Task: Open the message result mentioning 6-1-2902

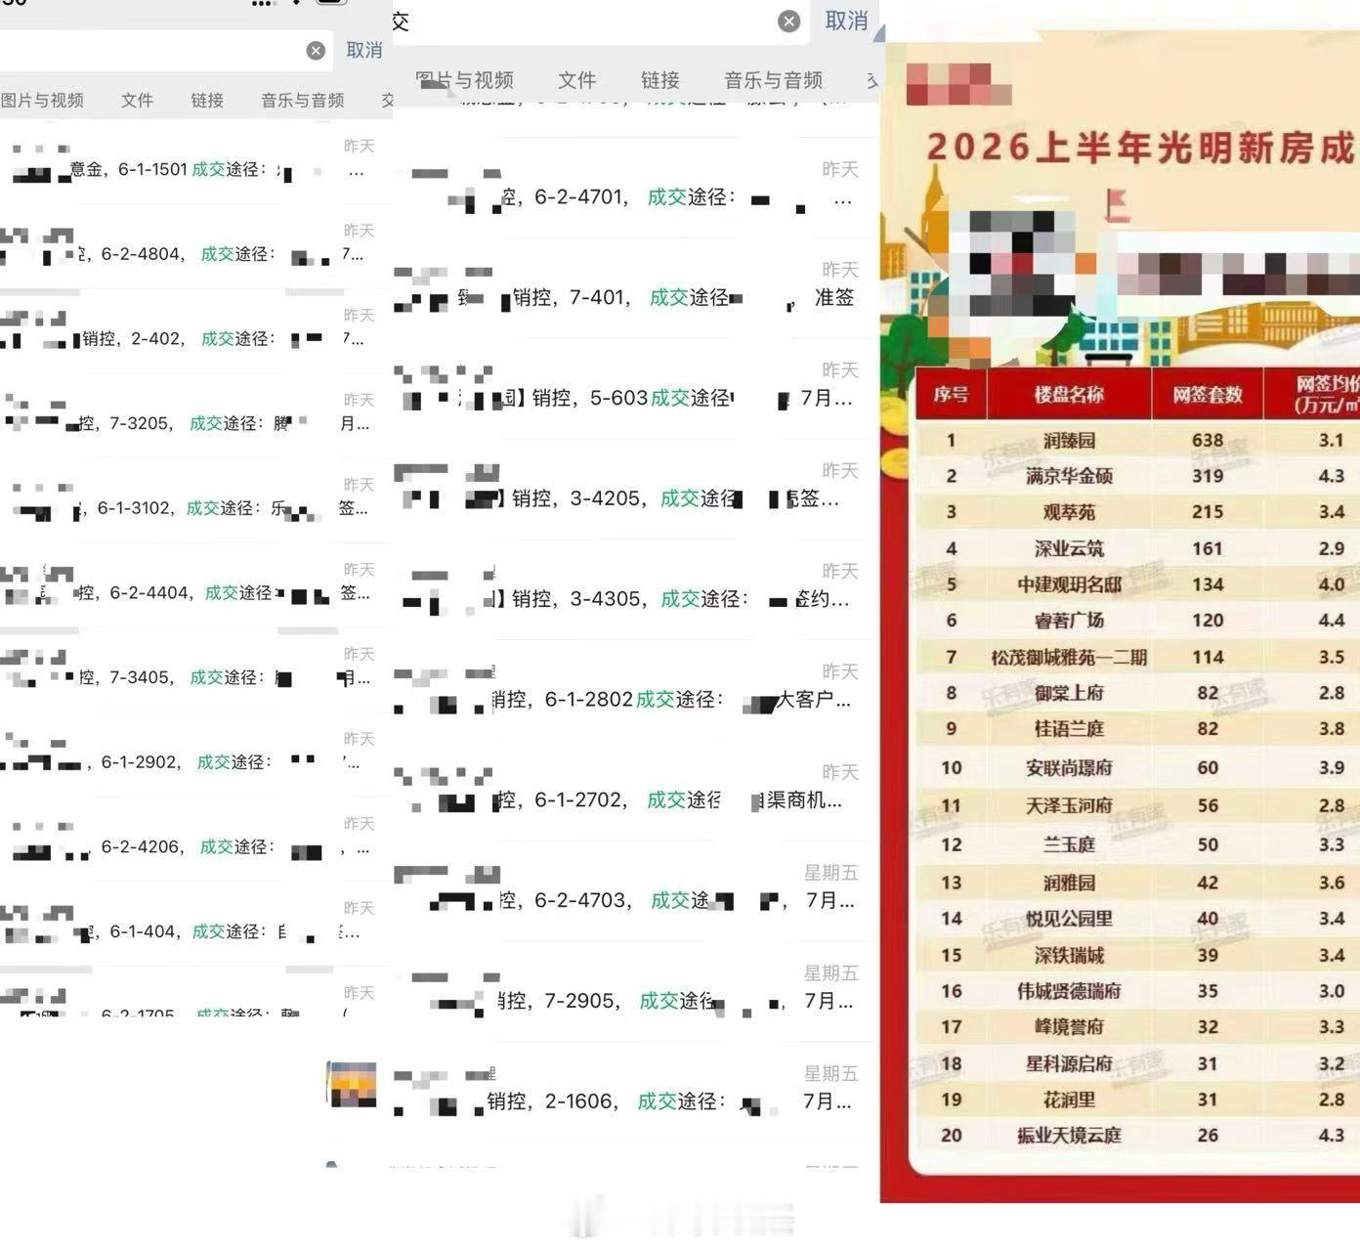Action: pyautogui.click(x=195, y=755)
